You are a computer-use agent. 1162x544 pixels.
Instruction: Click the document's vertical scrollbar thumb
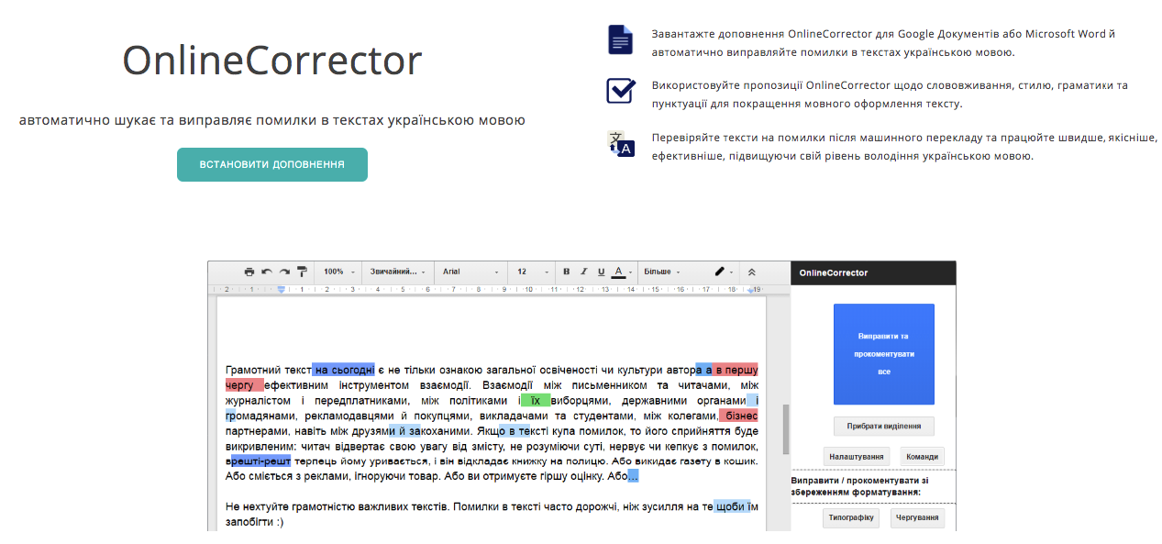785,429
